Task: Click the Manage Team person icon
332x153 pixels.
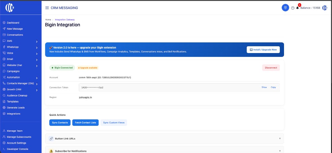Action: [x=4, y=131]
